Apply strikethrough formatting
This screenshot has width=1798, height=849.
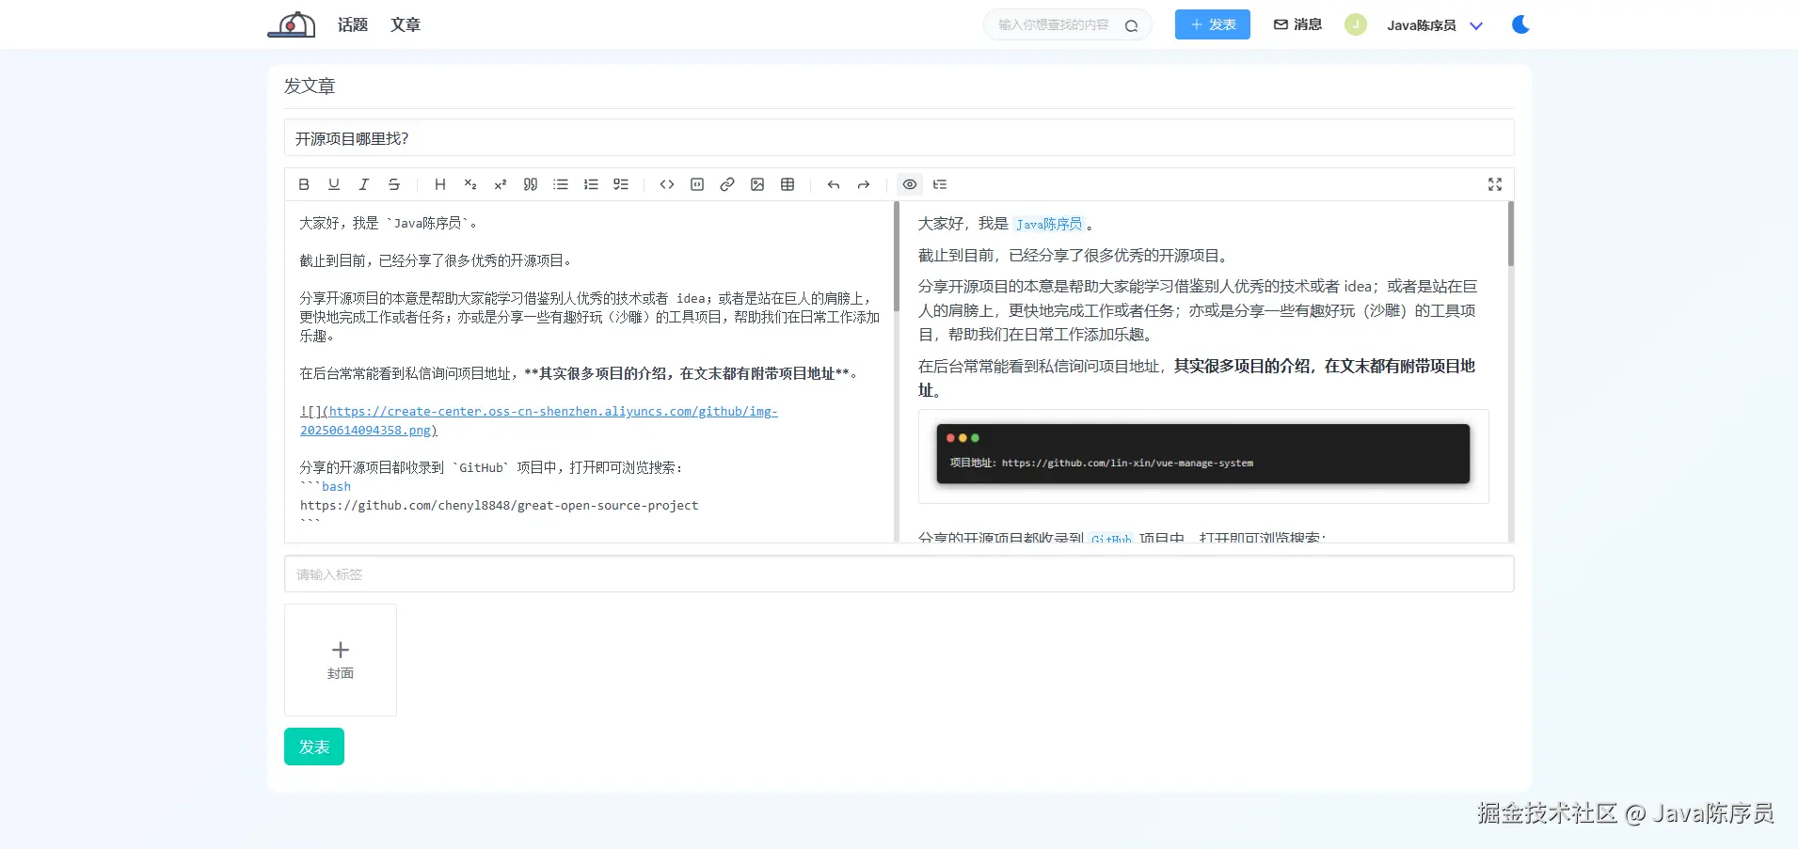tap(394, 184)
